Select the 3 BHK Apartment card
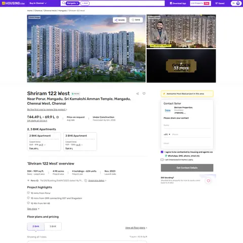 (x=80, y=141)
